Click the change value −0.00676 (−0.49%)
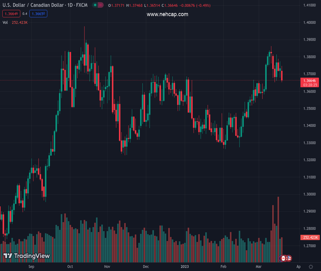 (195, 5)
